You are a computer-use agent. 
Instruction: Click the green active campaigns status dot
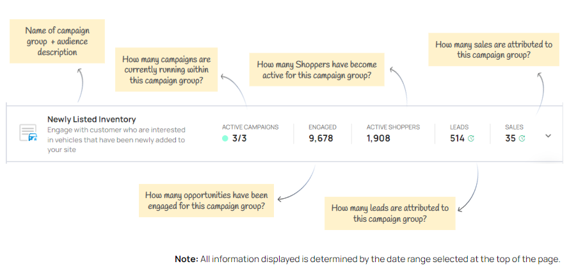click(225, 138)
